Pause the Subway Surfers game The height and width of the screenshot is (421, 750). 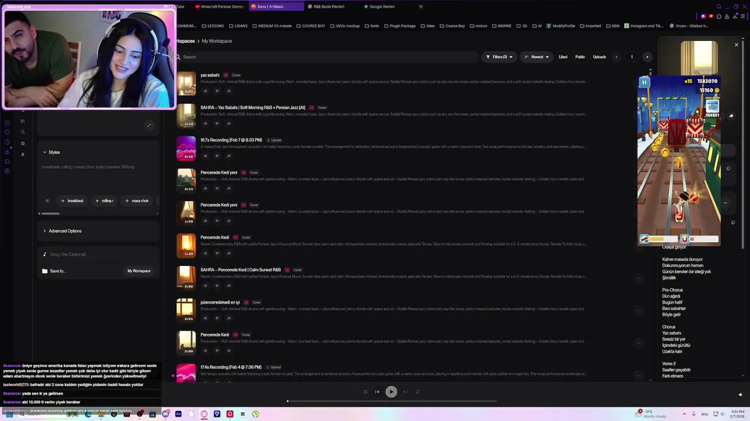[644, 82]
